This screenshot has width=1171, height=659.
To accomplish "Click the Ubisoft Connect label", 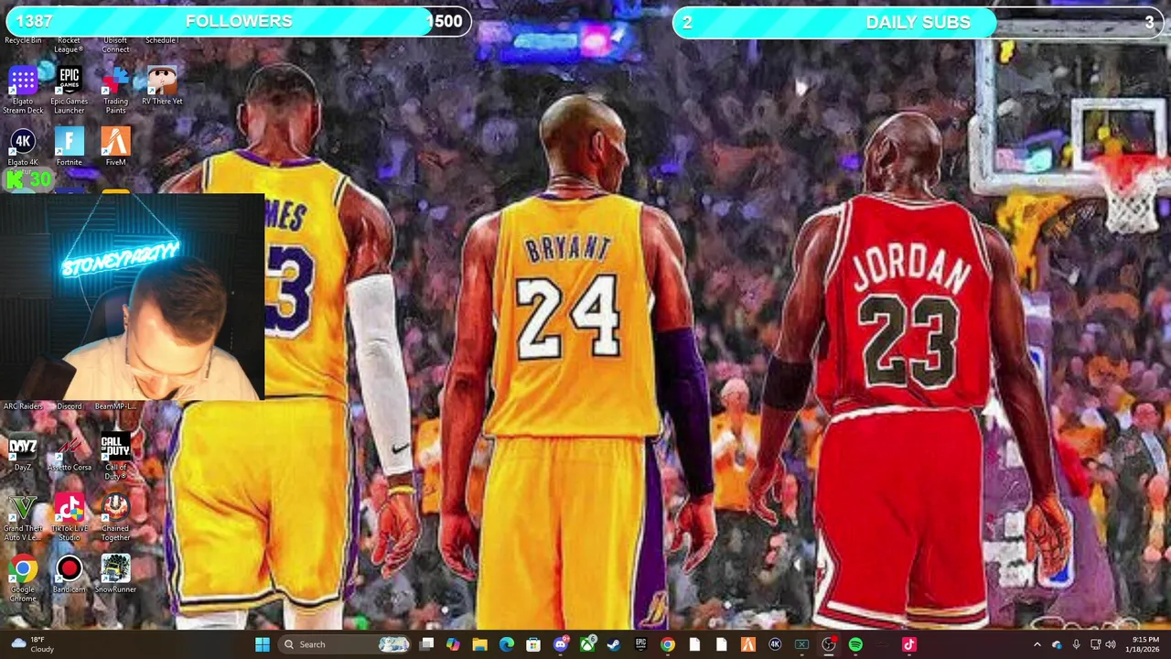I will [x=115, y=45].
